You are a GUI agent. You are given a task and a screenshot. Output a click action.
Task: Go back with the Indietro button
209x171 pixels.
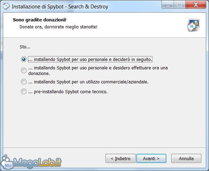[121, 158]
